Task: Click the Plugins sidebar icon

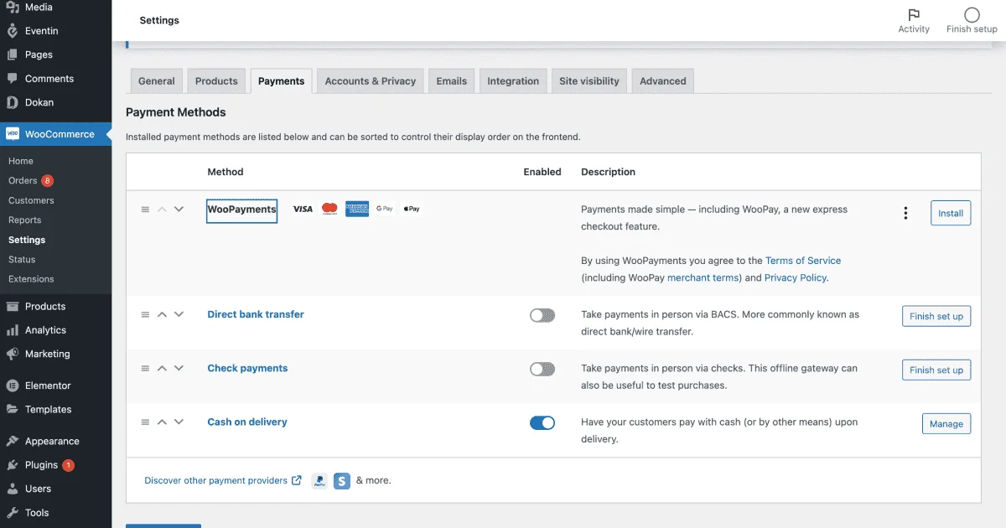Action: (x=13, y=465)
